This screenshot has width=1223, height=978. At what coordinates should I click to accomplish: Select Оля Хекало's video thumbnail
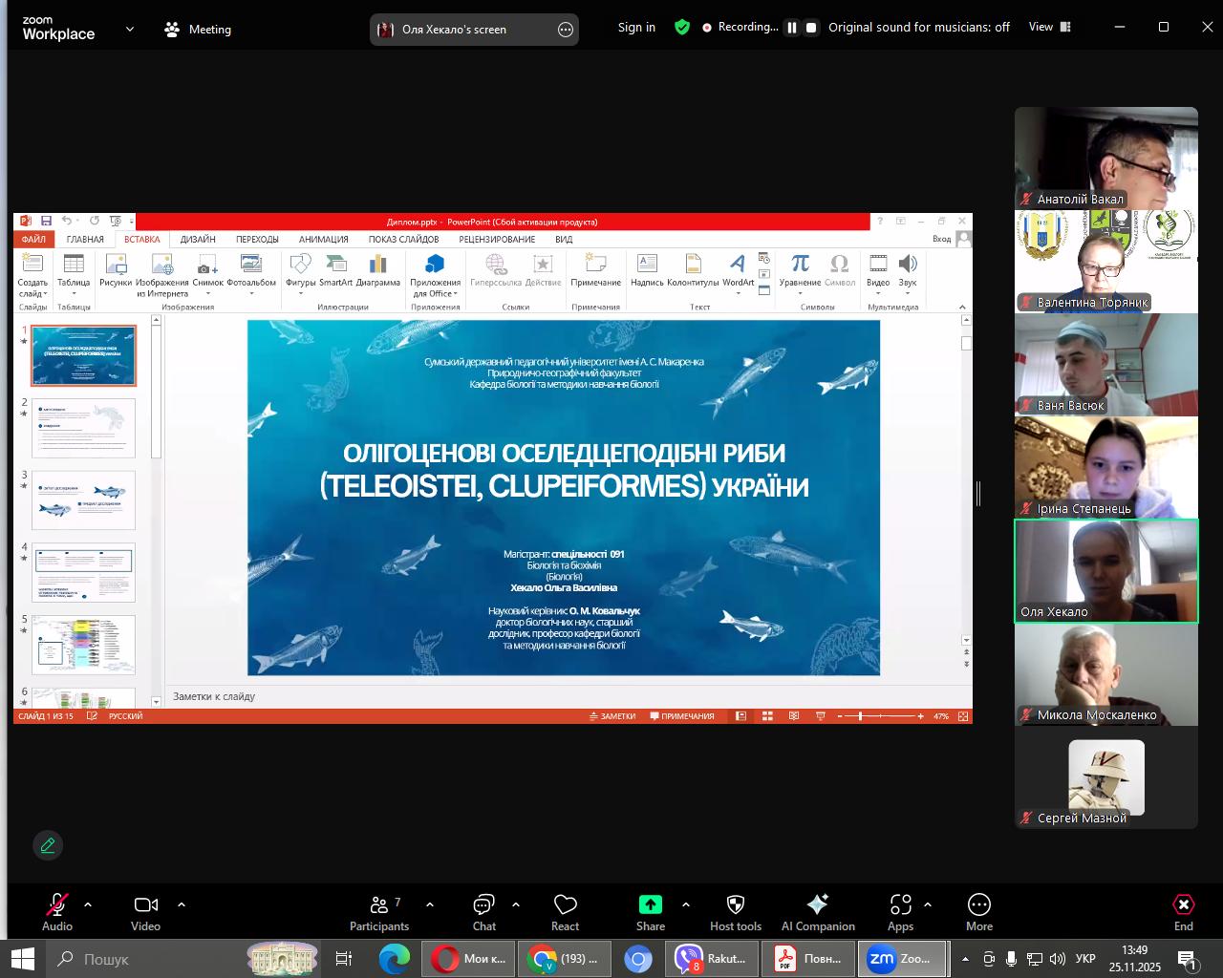(x=1105, y=571)
